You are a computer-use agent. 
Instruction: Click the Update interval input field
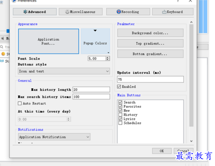(x=150, y=79)
